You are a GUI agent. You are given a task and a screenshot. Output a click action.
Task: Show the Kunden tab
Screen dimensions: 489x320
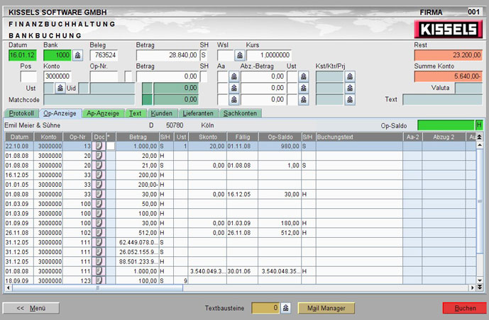pos(162,113)
